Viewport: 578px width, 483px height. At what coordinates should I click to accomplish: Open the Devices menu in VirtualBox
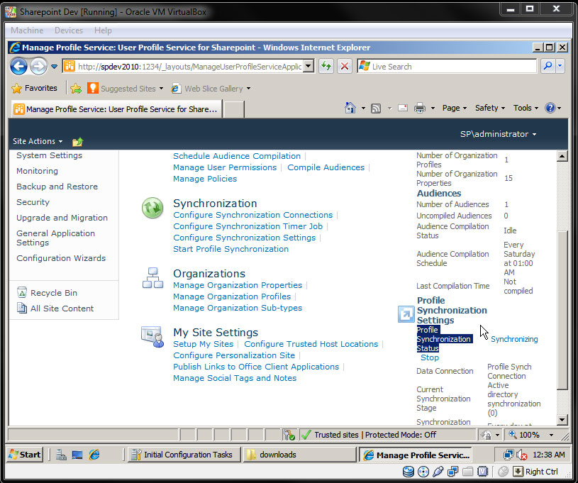point(69,30)
